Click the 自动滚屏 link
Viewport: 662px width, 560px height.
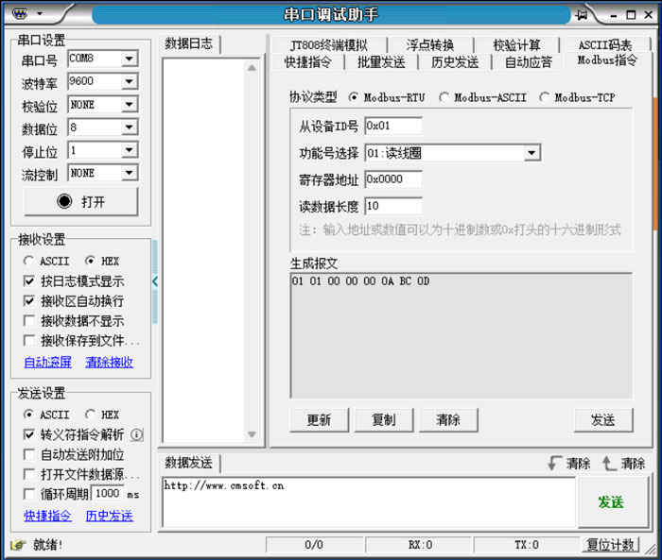point(47,362)
